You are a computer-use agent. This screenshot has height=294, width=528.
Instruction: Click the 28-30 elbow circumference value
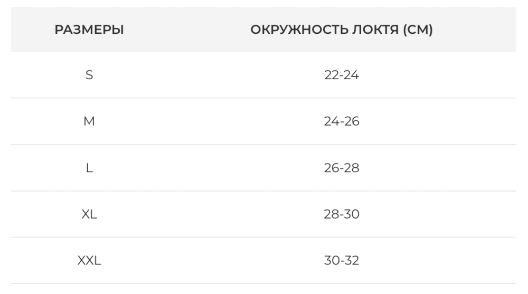point(342,215)
